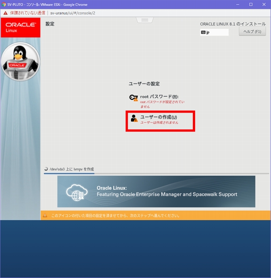Select the jp keyboard layout field
The image size is (271, 278).
[215, 32]
